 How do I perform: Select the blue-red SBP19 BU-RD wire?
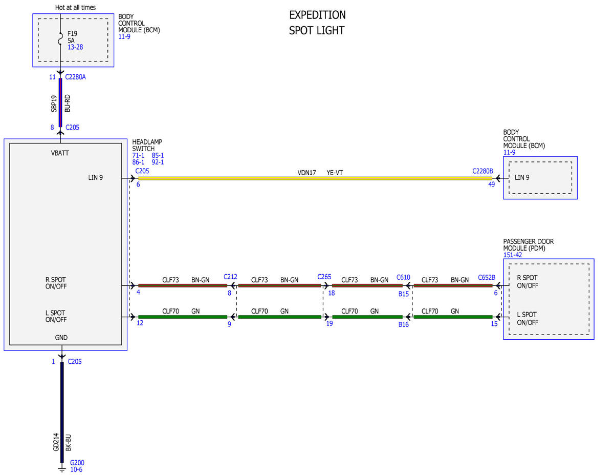(x=60, y=102)
